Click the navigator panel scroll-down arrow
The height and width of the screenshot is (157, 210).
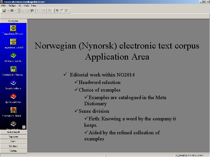point(24,127)
